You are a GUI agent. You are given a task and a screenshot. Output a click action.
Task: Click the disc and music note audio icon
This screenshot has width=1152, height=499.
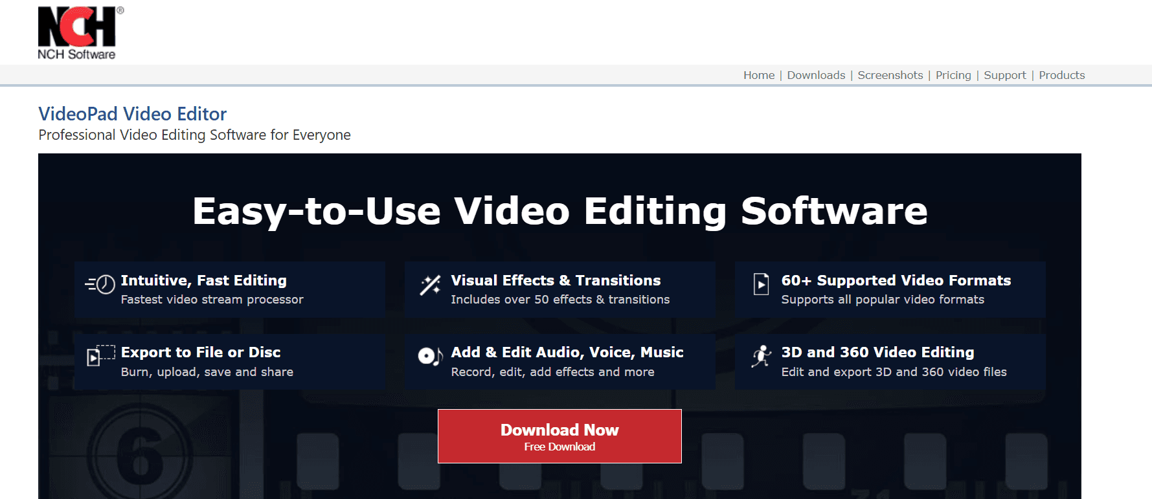click(430, 356)
